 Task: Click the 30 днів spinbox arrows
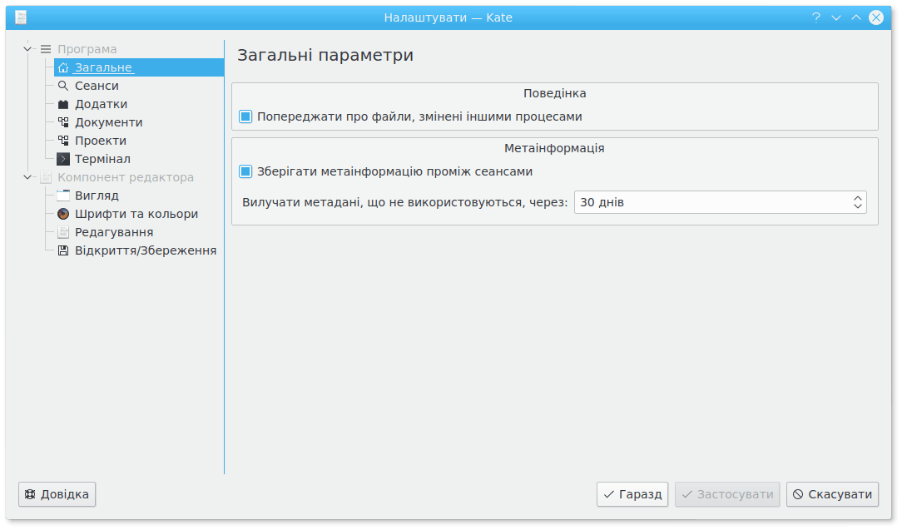click(857, 202)
